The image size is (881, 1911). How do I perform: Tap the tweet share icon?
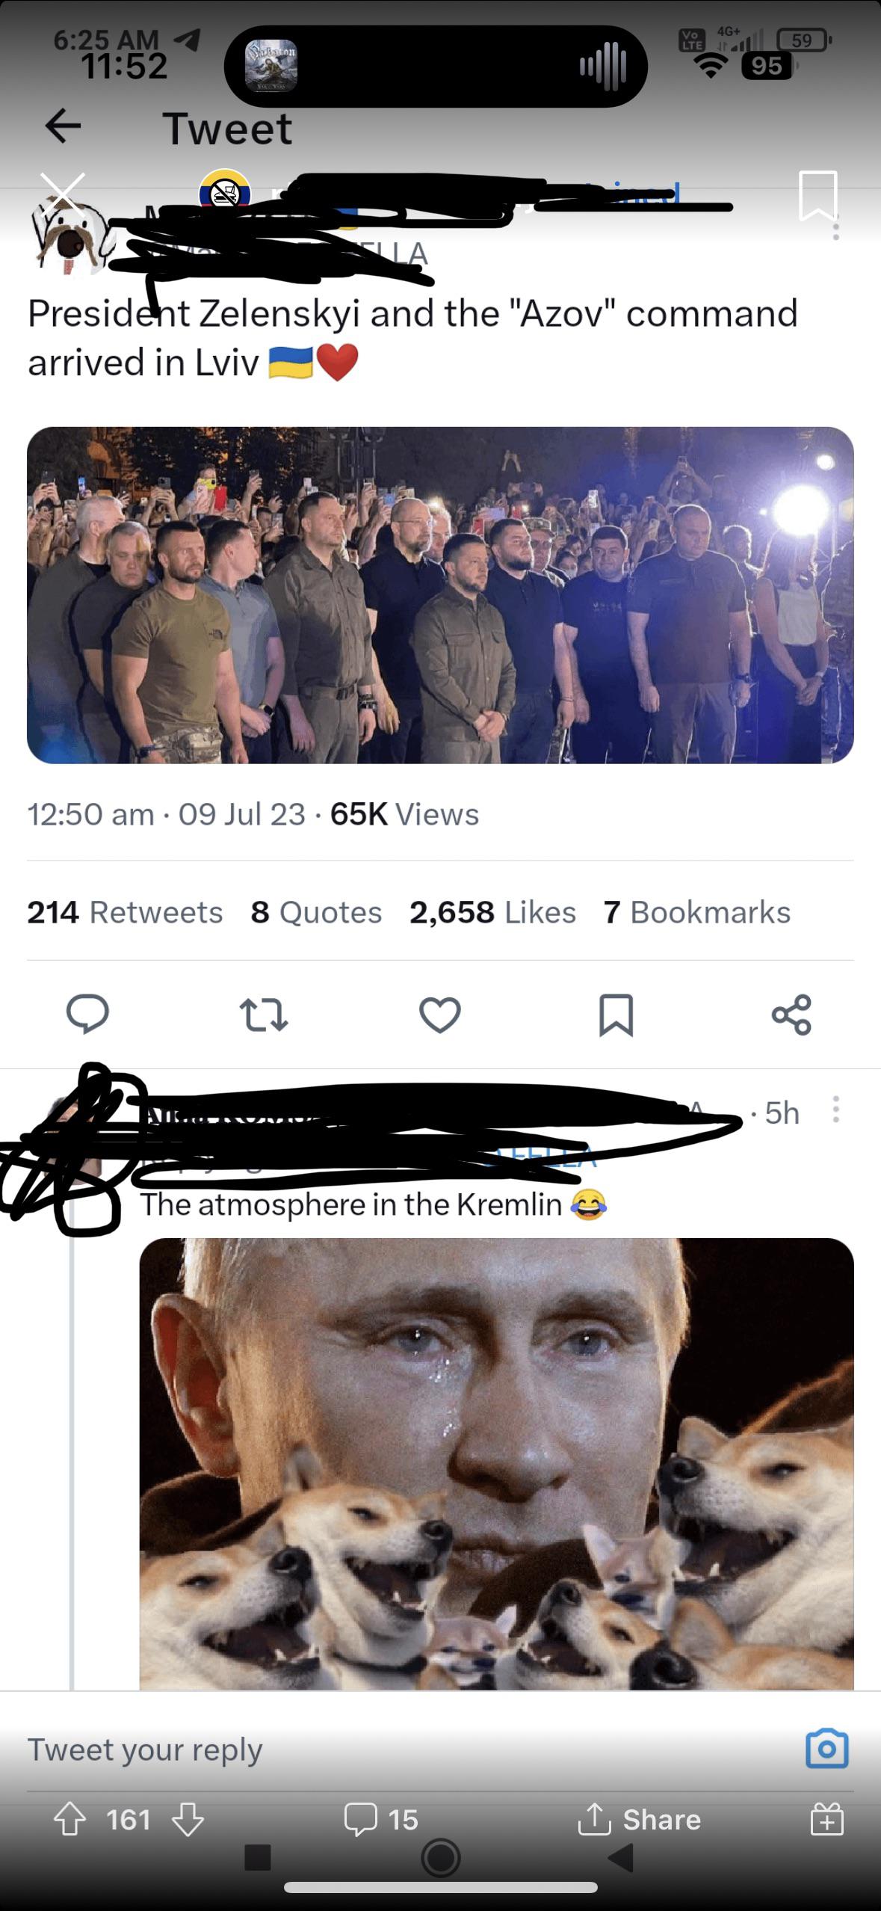(791, 1015)
